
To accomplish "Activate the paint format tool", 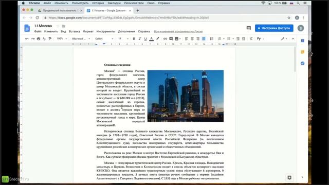I will click(x=50, y=39).
